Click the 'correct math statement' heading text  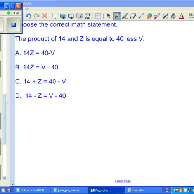click(x=83, y=24)
